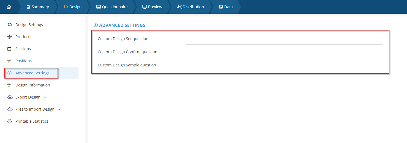Click the Files to Import cloud upload icon
This screenshot has width=407, height=143.
tap(10, 109)
